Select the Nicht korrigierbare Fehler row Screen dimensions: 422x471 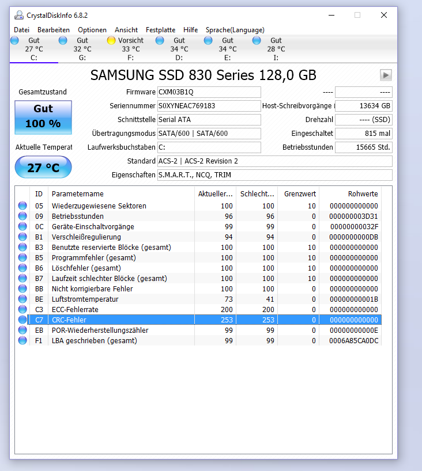pyautogui.click(x=198, y=288)
